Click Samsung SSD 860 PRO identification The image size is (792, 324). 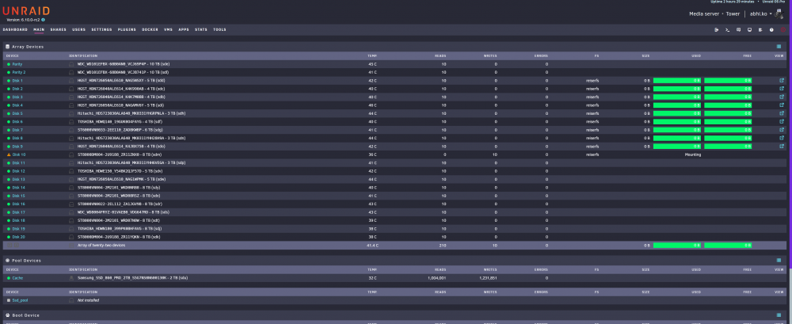[x=133, y=278]
